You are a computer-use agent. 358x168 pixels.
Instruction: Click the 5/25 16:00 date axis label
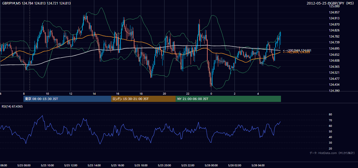click(118, 165)
